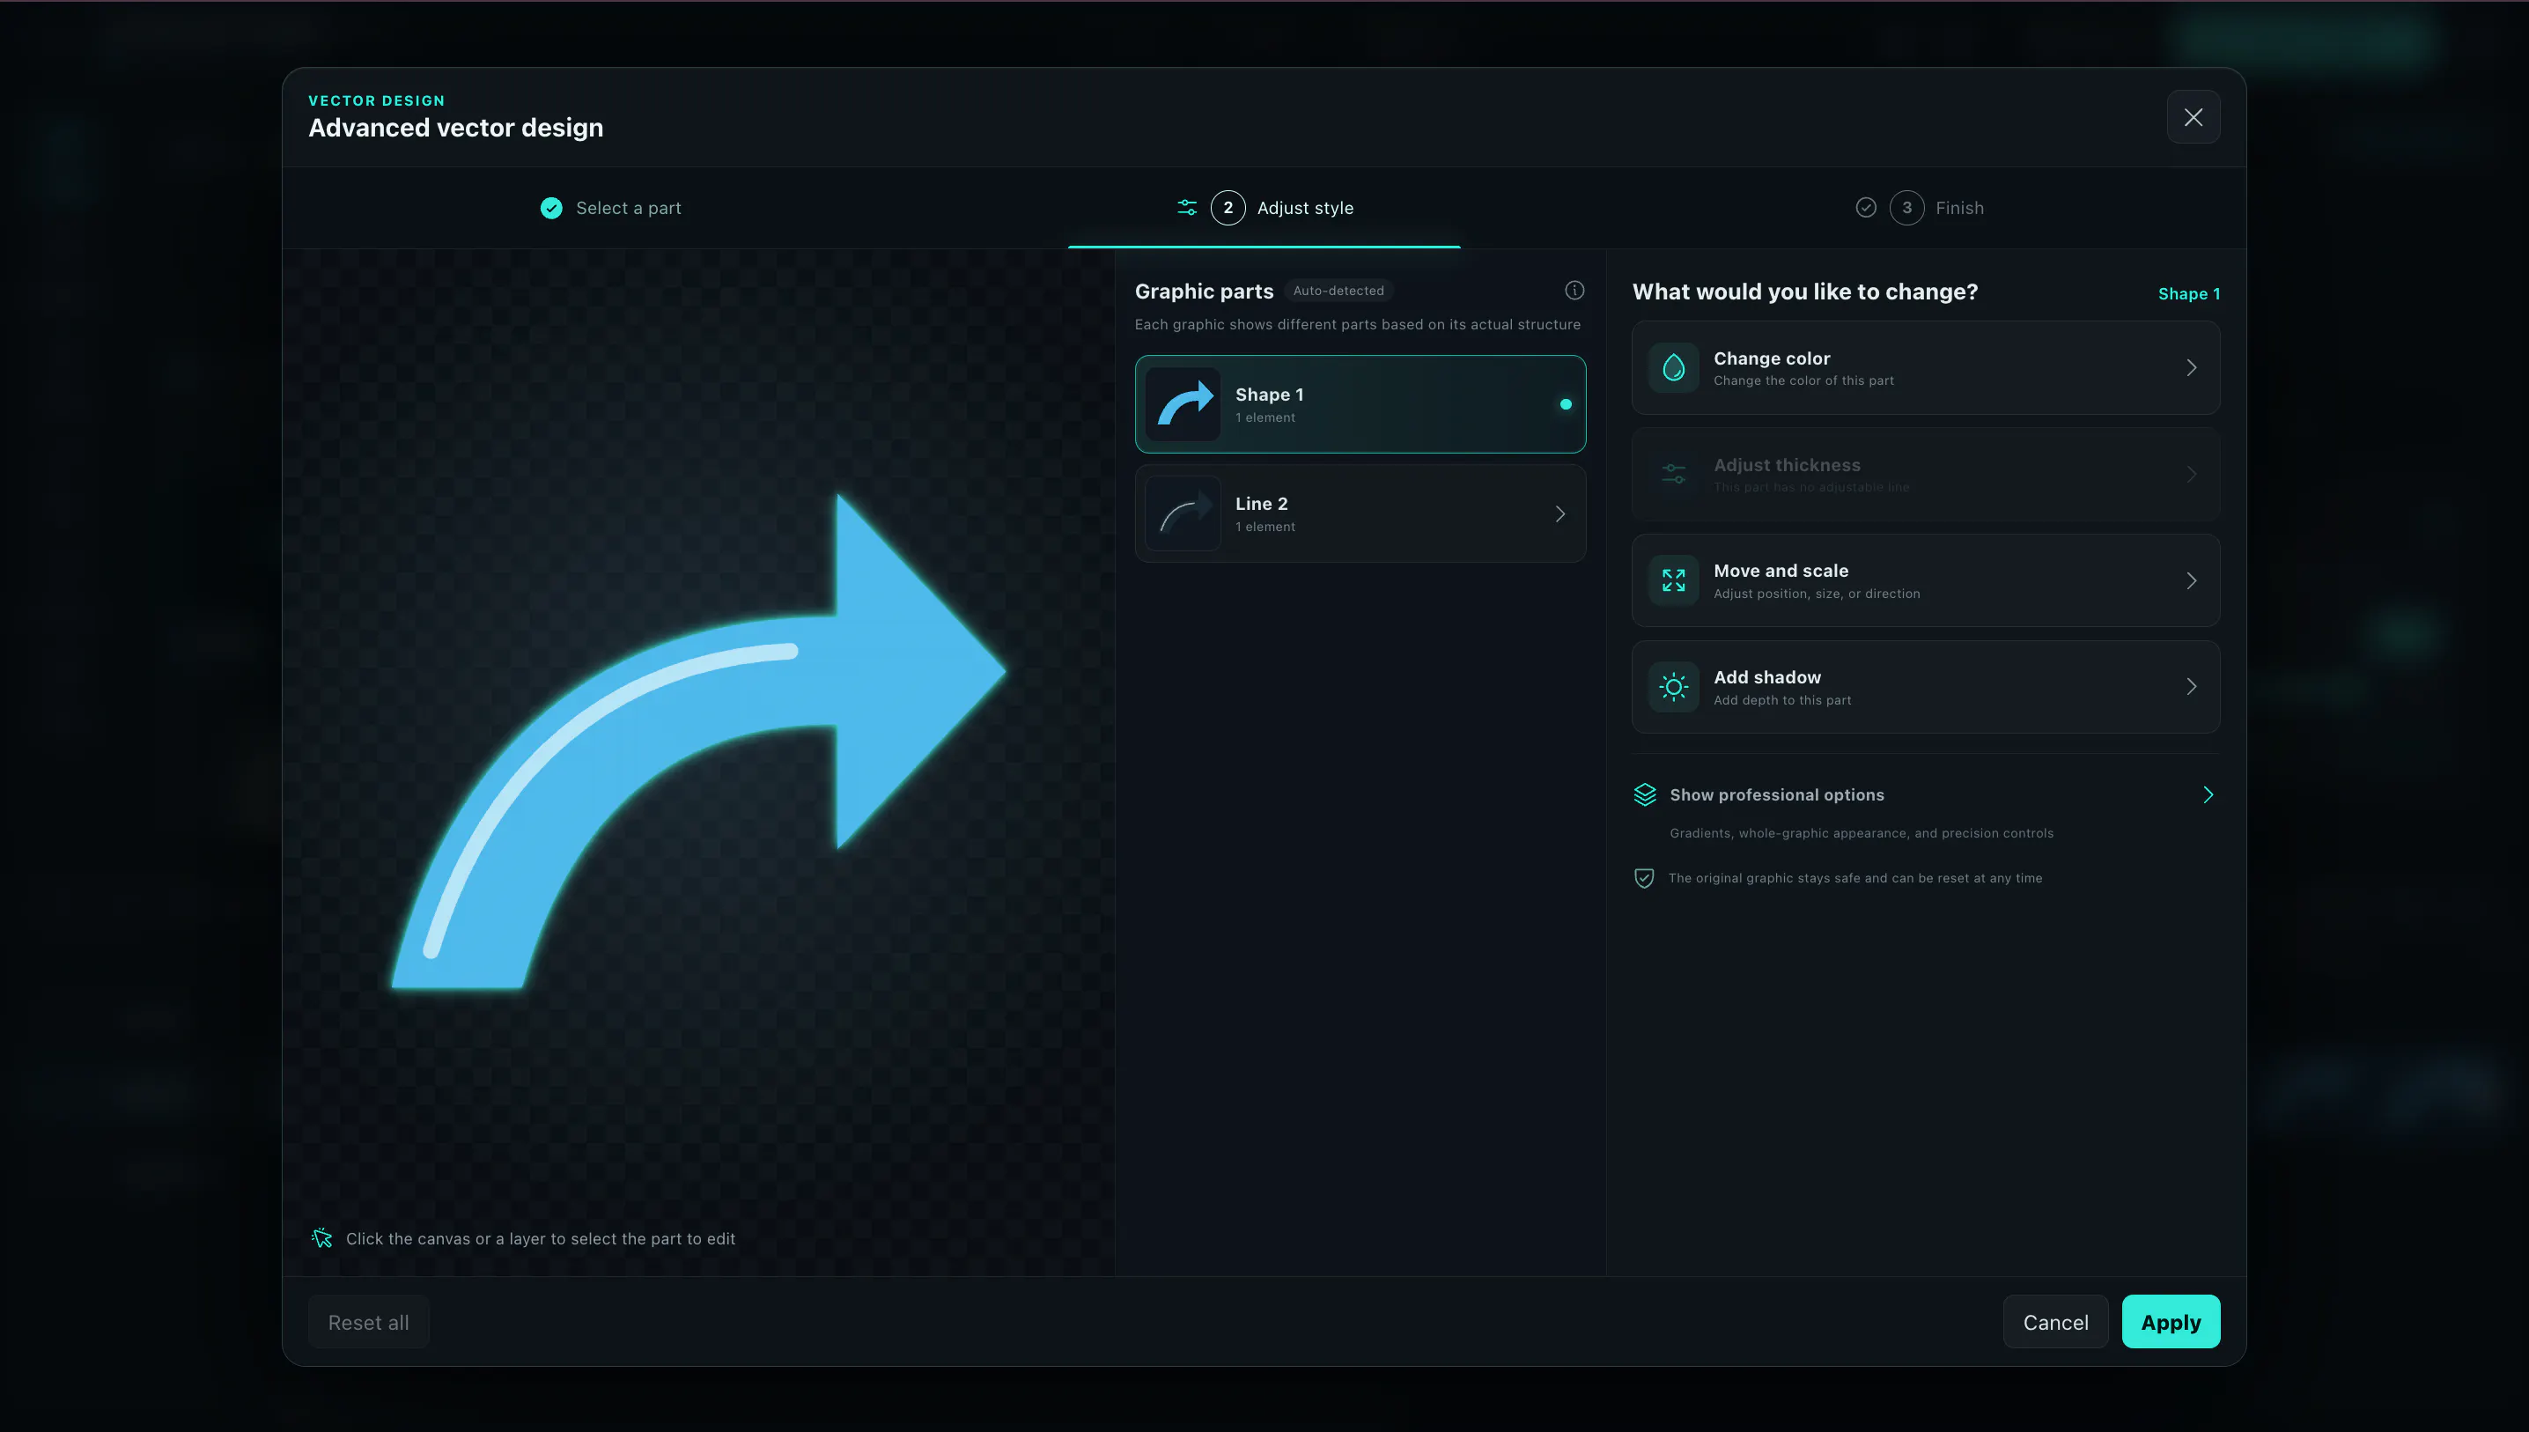Click the droplet icon for Change color
Screen dimensions: 2529x1432
coord(1674,368)
